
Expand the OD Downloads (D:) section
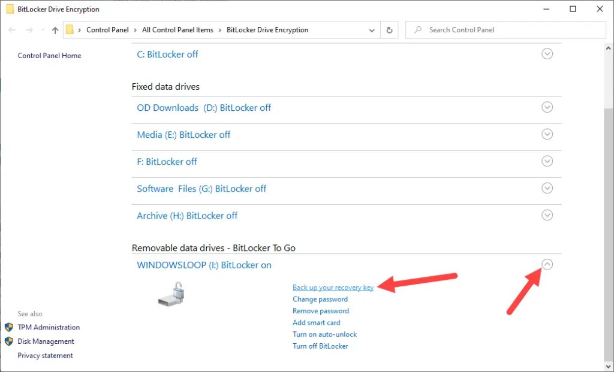tap(547, 108)
